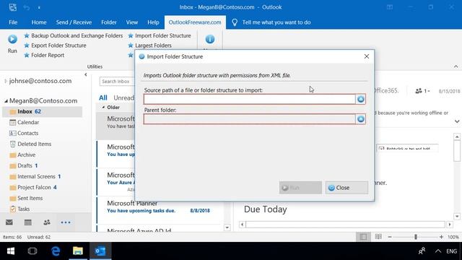Open the Contacts folder
The image size is (462, 260).
tap(27, 133)
